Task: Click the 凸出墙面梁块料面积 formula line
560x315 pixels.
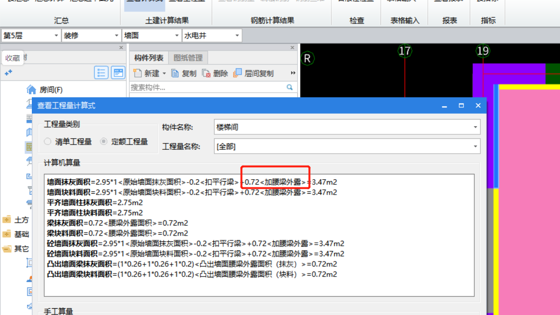Action: (x=192, y=275)
